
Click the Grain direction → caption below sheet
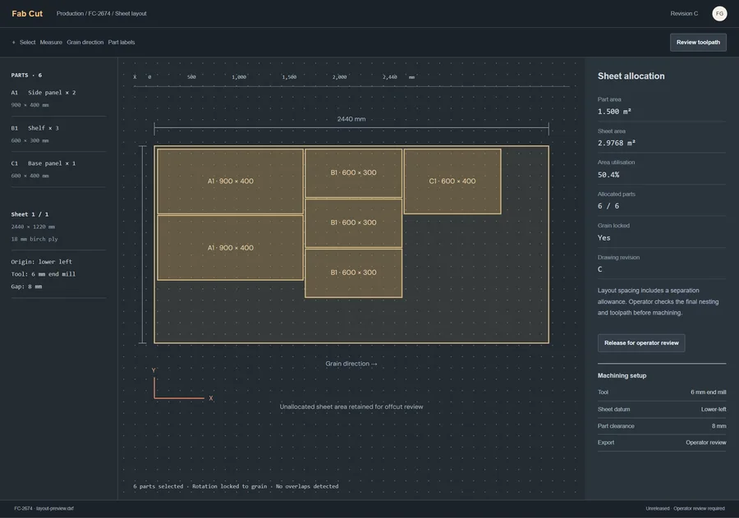click(351, 364)
